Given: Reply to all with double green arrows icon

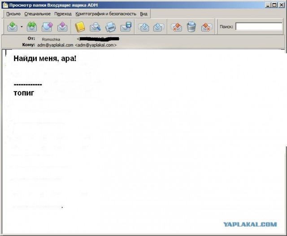Looking at the screenshot, I should (32, 26).
